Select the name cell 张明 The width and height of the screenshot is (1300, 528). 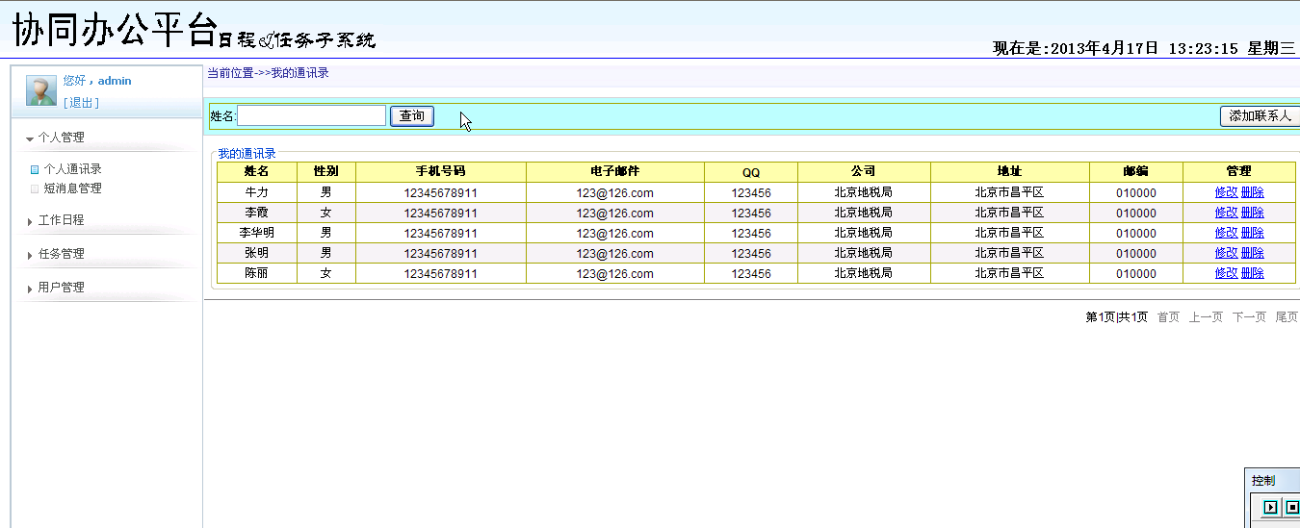(257, 253)
